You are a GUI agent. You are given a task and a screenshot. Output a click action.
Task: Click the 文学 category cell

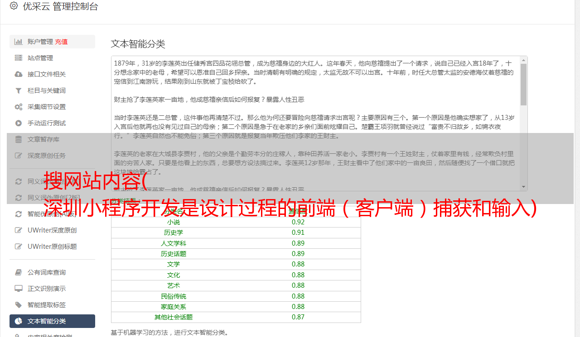point(174,264)
